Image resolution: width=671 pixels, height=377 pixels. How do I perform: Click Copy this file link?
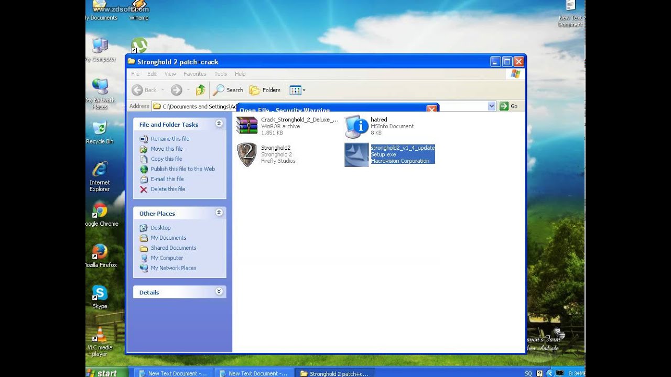coord(167,159)
